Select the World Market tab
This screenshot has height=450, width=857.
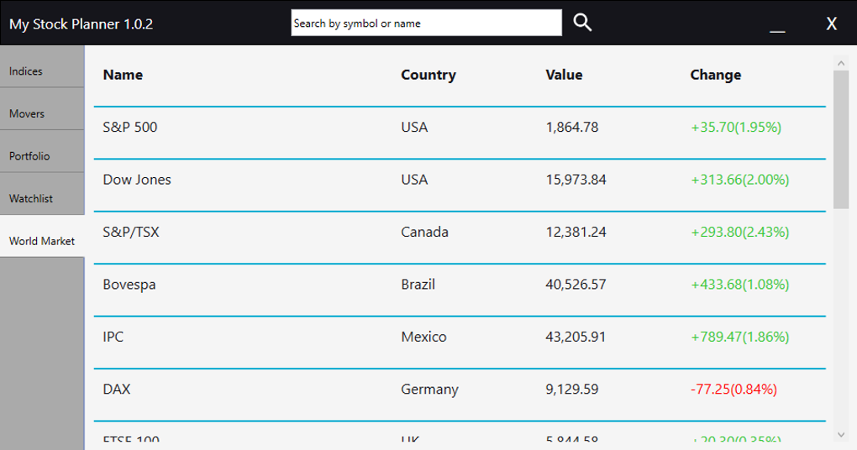click(x=42, y=236)
